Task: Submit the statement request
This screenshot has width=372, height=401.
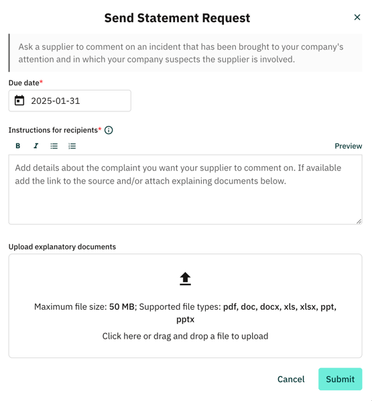Action: (x=340, y=379)
